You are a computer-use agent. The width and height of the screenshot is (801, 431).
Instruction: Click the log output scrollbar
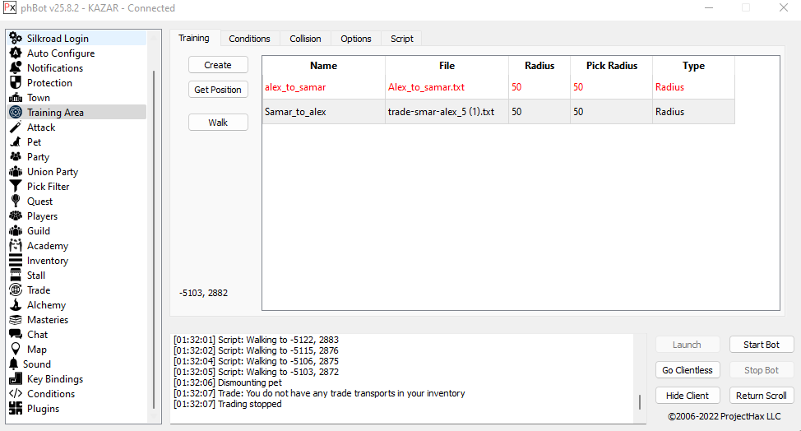pyautogui.click(x=640, y=402)
